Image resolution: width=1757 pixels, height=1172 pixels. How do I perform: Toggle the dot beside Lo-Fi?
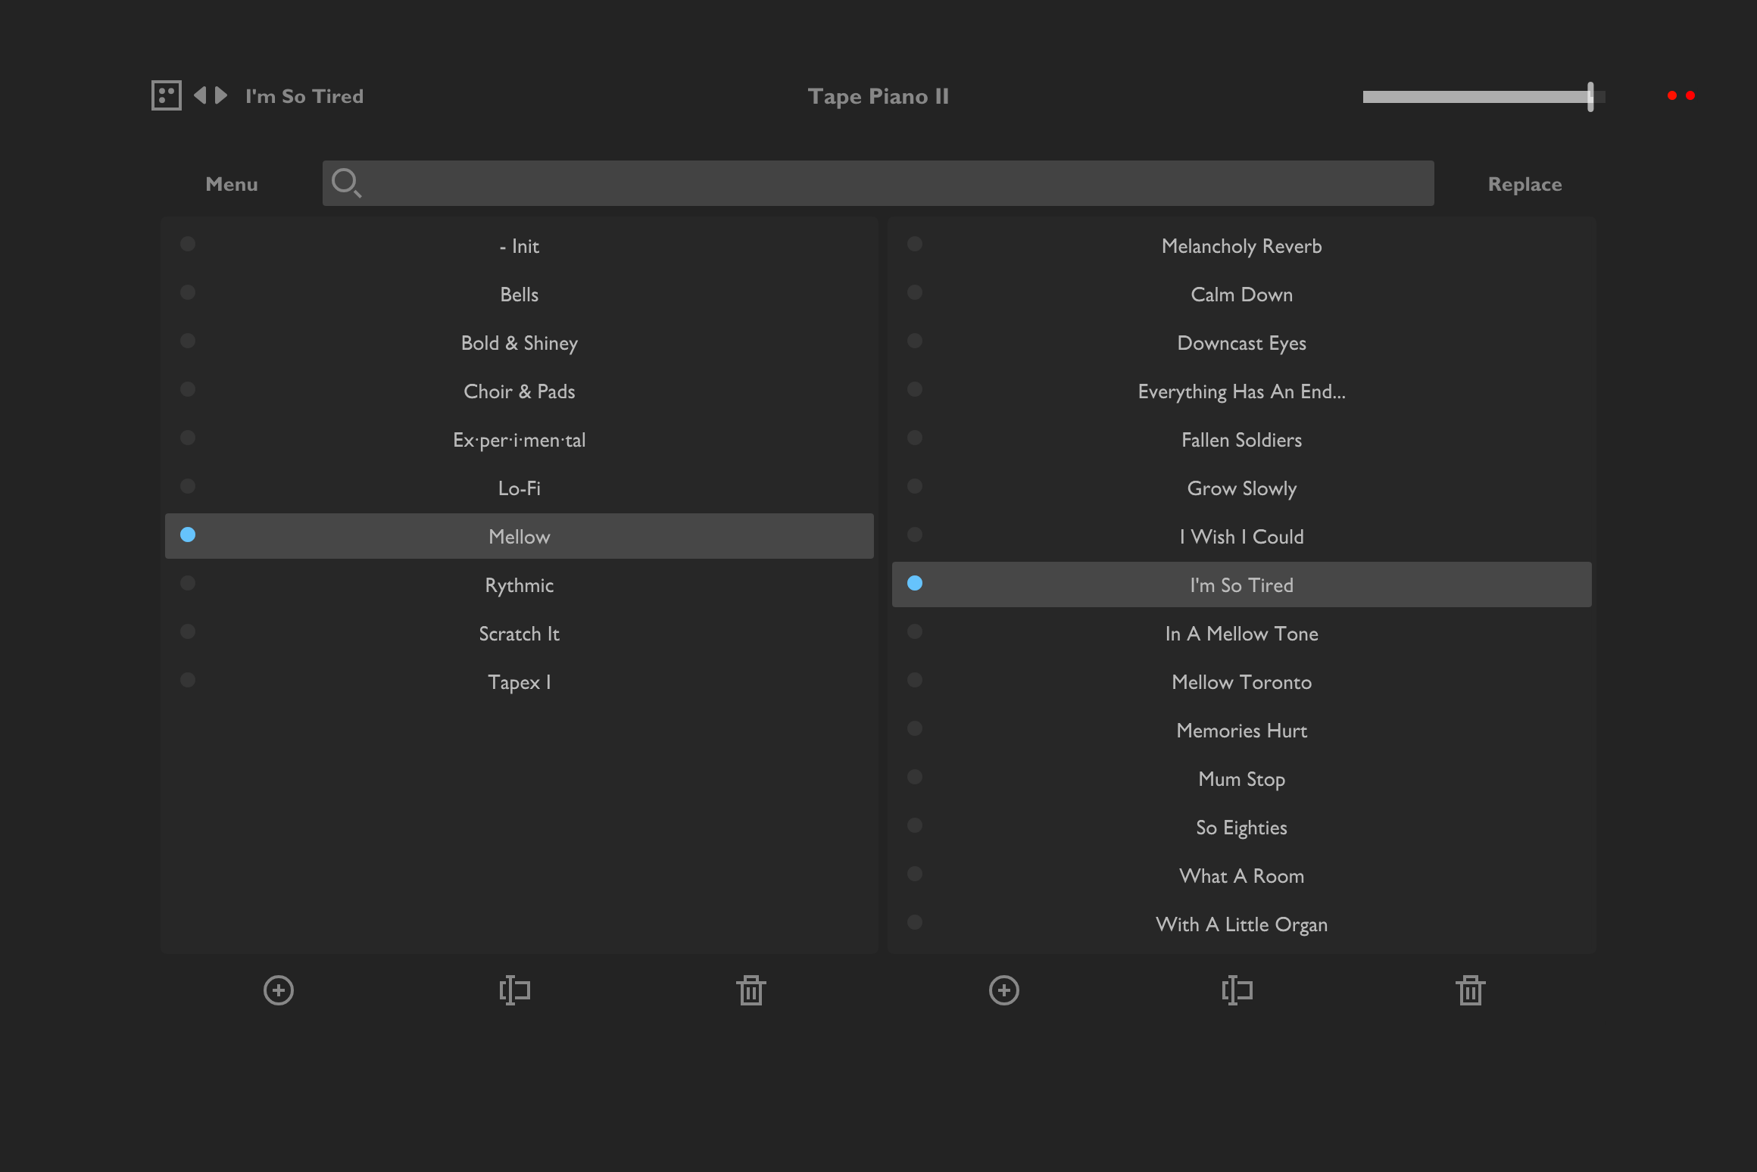[x=188, y=486]
